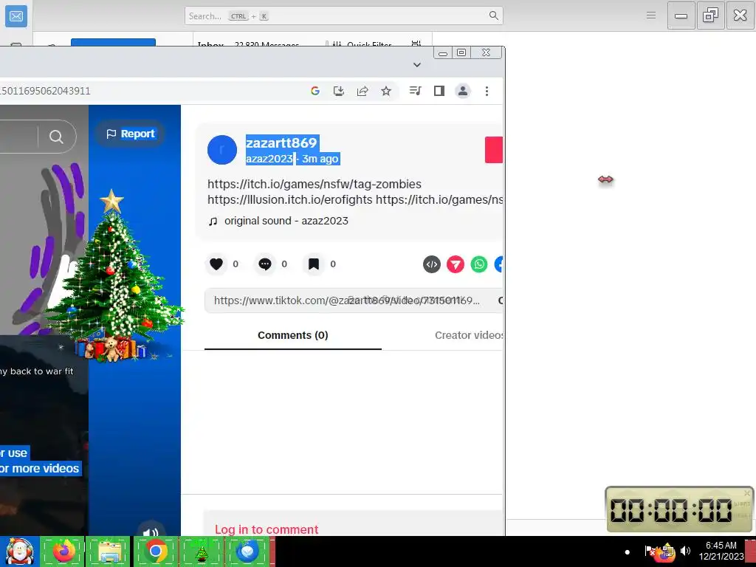Click the Report flag button on video
The height and width of the screenshot is (567, 756).
click(131, 134)
